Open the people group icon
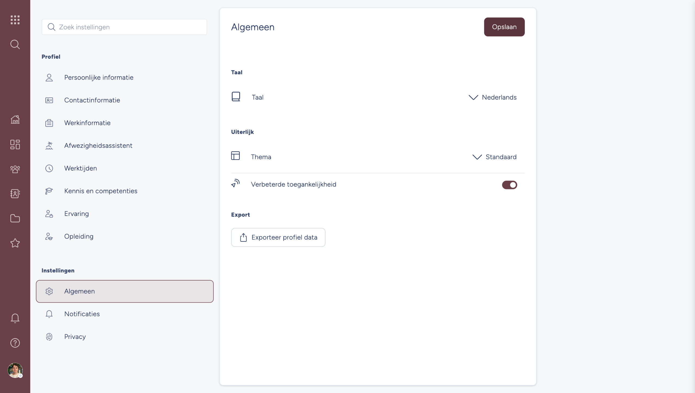 (15, 169)
